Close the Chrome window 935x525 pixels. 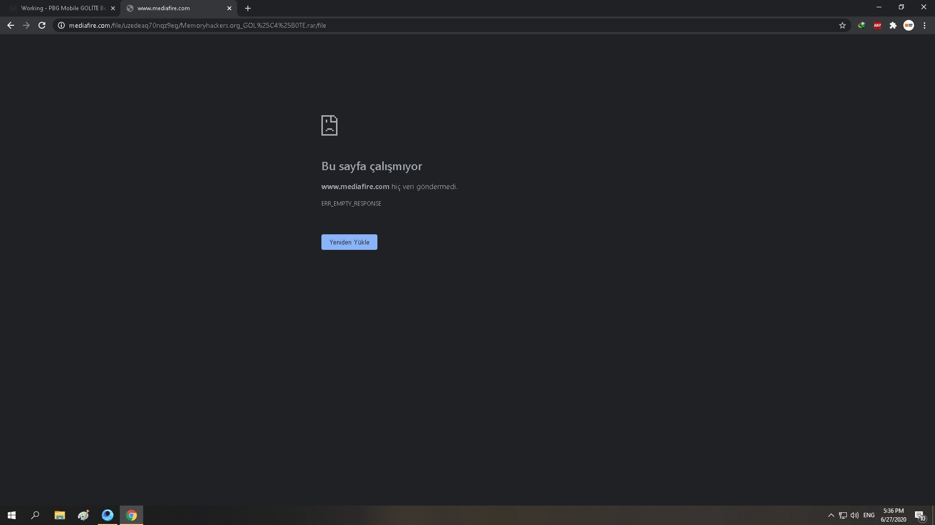click(924, 7)
